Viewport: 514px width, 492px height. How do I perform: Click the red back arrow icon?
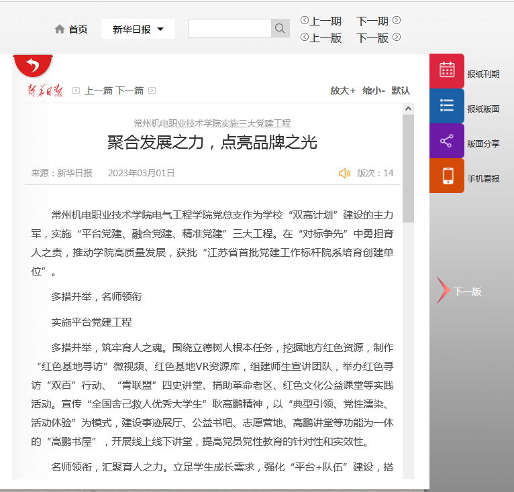[33, 66]
